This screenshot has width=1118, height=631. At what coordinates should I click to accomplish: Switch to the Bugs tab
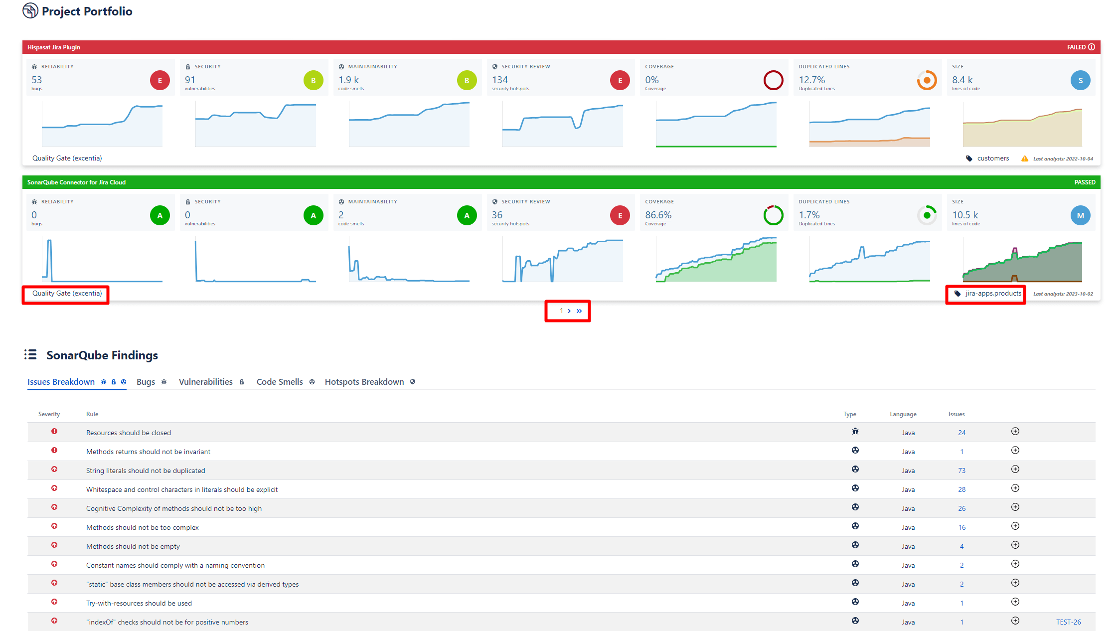[x=152, y=382]
